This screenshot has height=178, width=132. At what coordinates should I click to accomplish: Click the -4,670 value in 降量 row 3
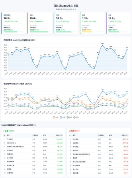click(x=126, y=147)
